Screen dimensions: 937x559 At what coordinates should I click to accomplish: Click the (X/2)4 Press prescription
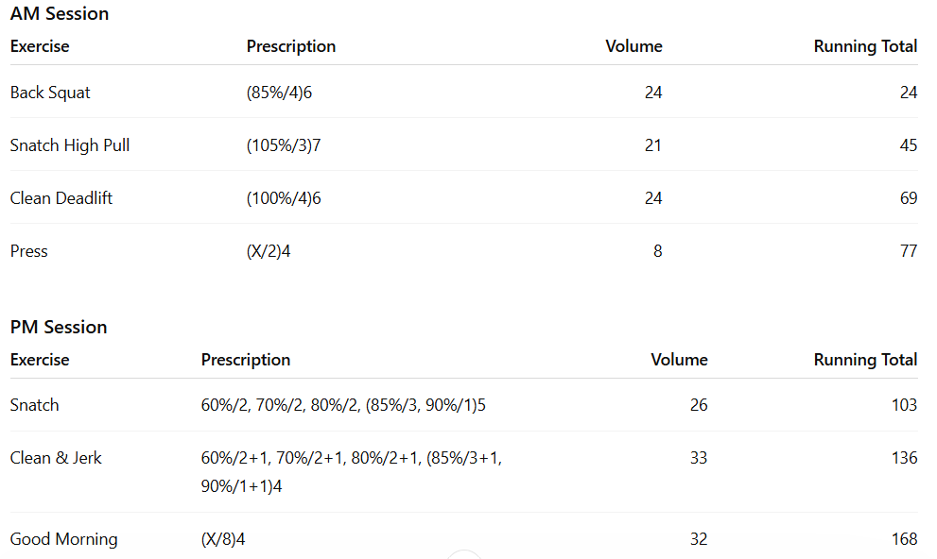tap(268, 251)
